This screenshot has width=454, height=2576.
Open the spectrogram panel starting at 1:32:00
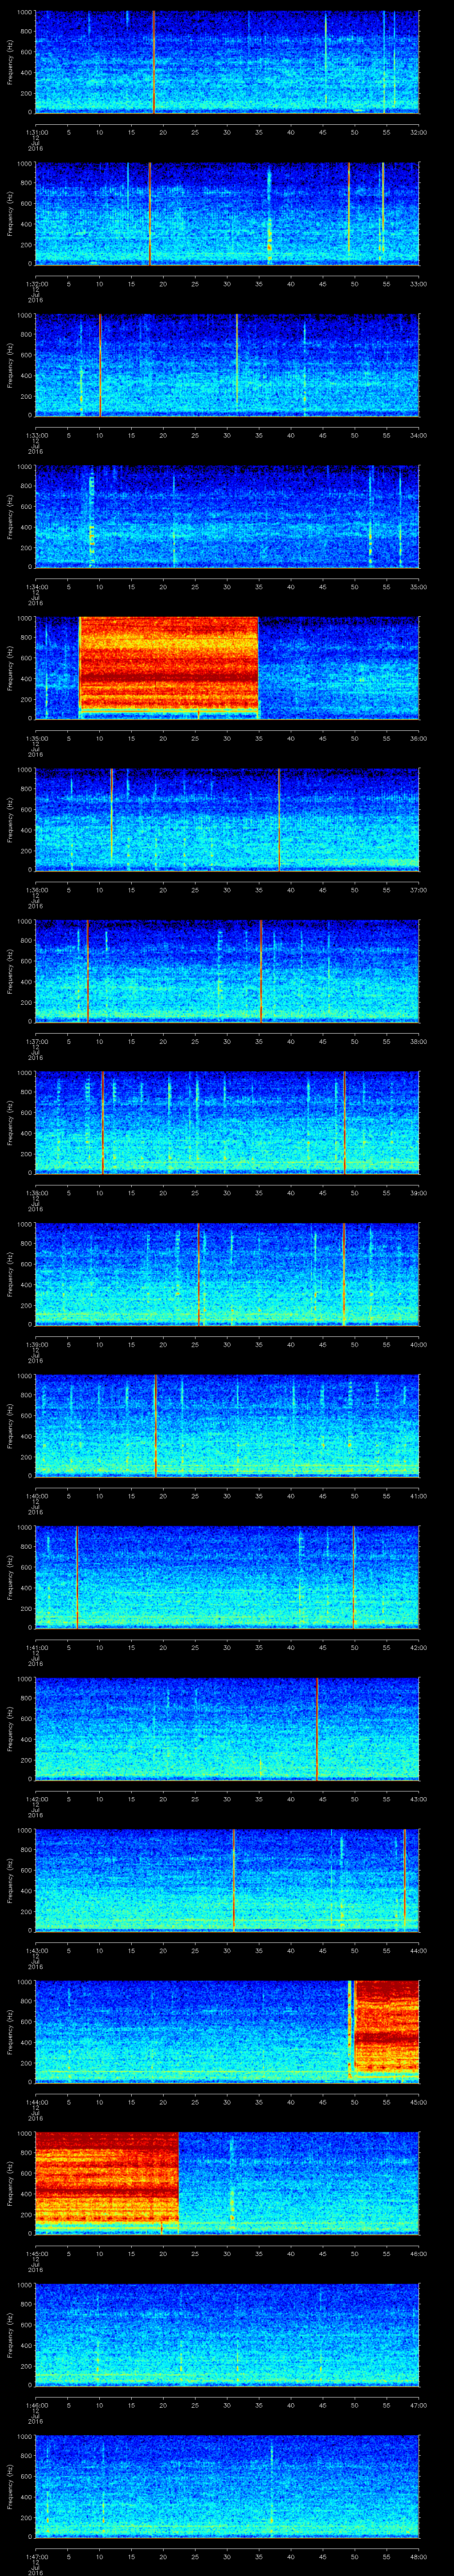coord(227,214)
